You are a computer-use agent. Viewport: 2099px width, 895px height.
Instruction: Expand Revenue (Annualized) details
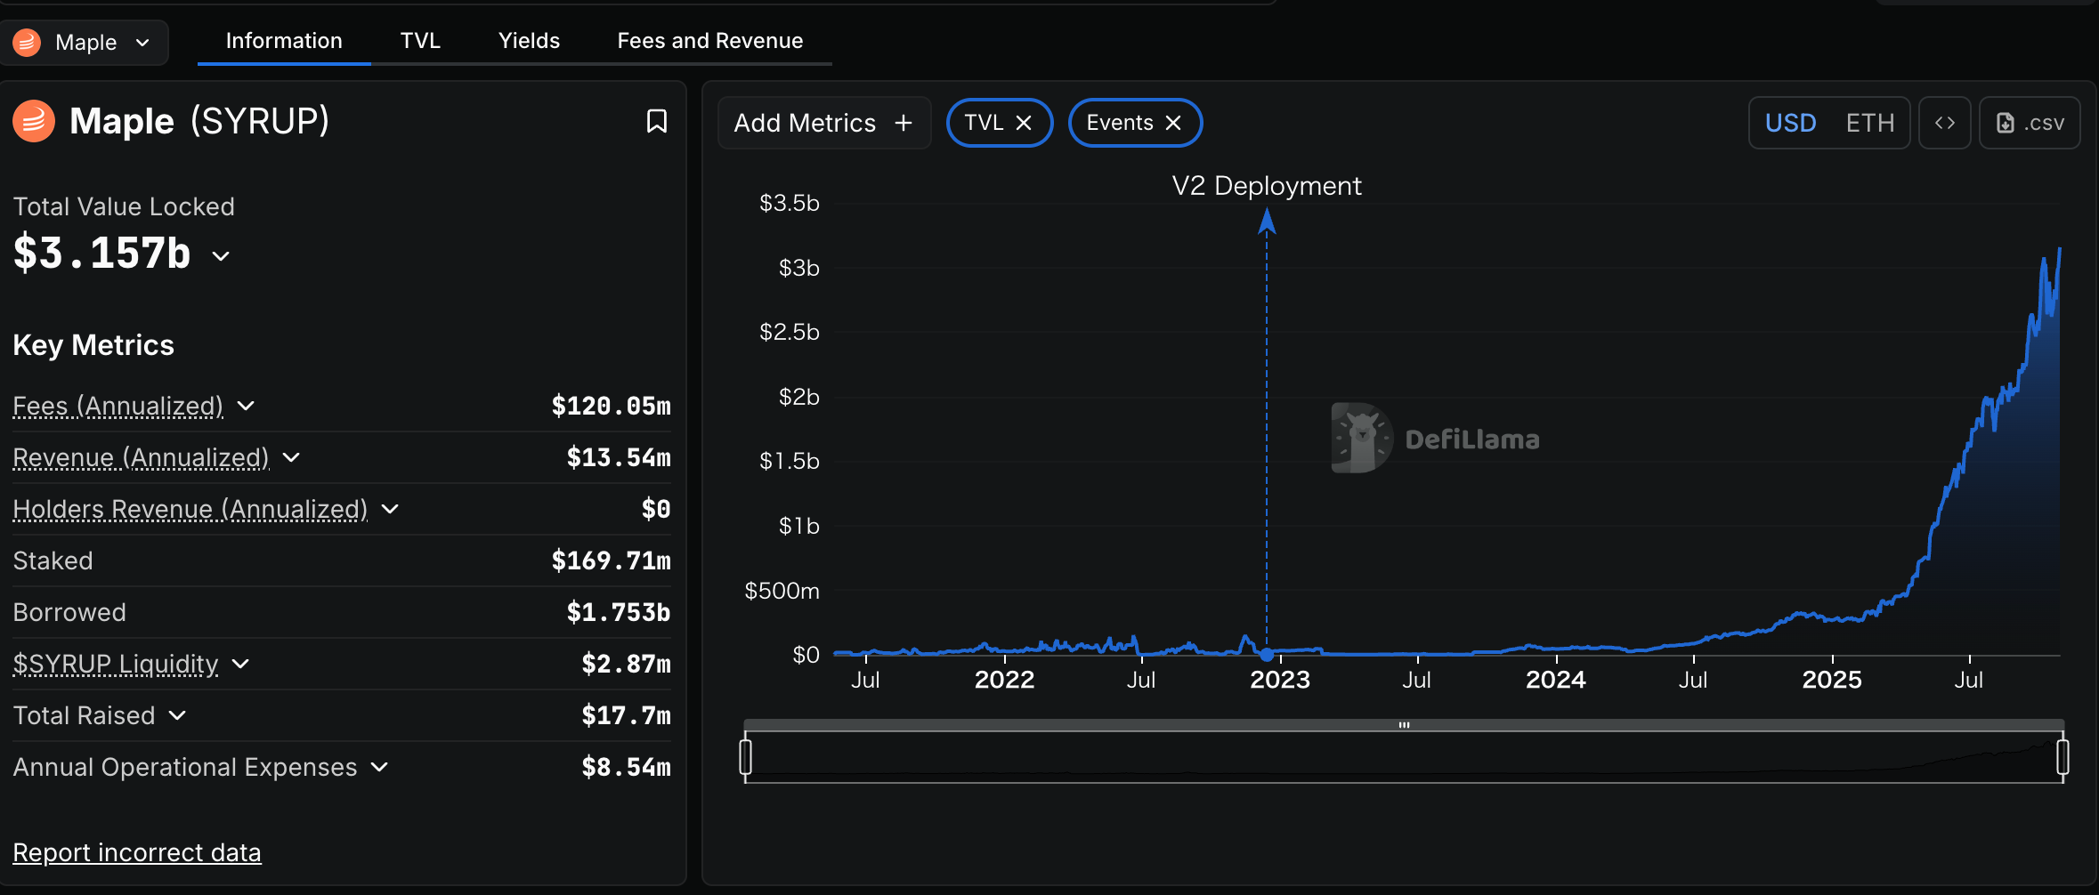(x=291, y=457)
